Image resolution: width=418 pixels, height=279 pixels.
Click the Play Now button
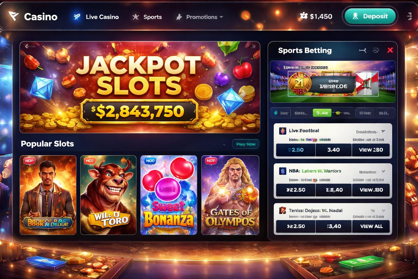point(246,144)
